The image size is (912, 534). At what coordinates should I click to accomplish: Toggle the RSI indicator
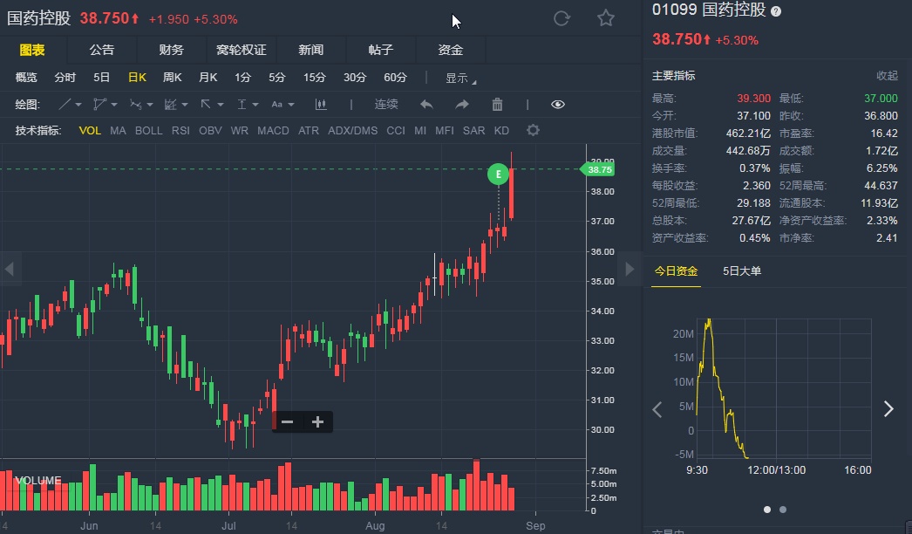[x=180, y=130]
